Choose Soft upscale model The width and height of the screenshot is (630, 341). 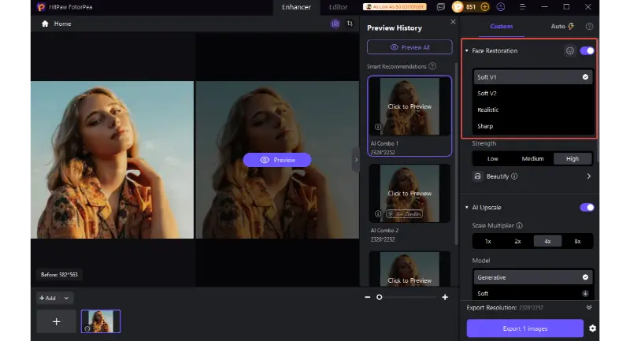[533, 294]
